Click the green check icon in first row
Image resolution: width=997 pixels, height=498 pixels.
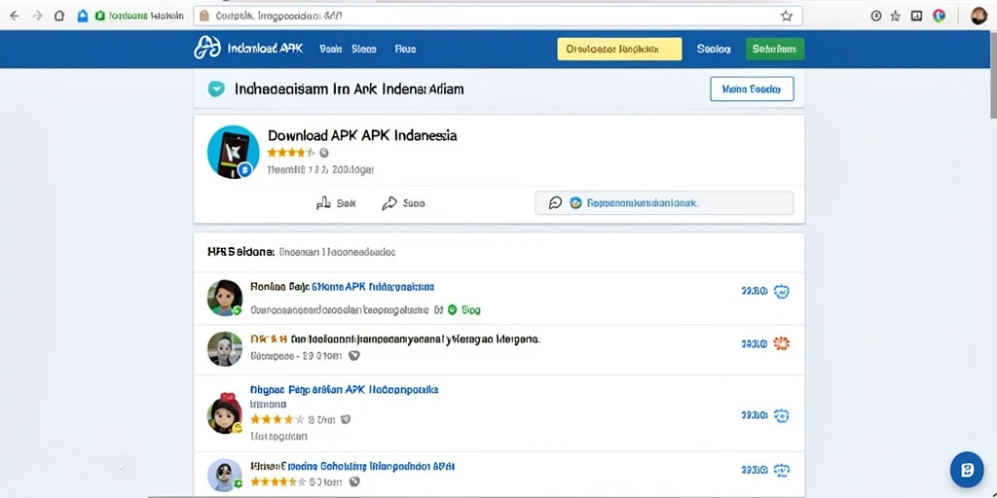tap(452, 310)
